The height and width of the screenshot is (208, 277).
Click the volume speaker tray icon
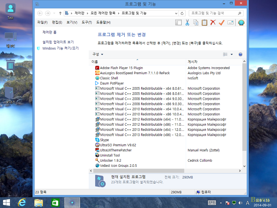pyautogui.click(x=240, y=203)
